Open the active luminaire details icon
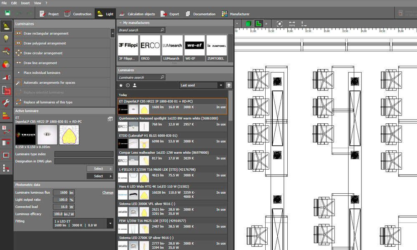The height and width of the screenshot is (250, 417). 110,119
